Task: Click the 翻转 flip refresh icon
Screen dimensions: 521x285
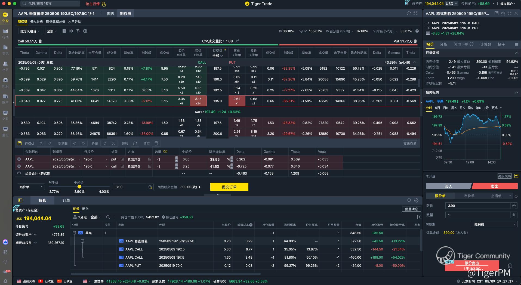Action: [x=135, y=143]
